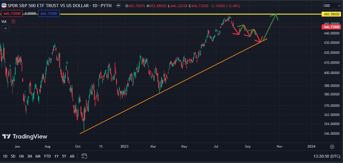Screen dimensions: 343x163
Task: Click the 2024 label on time axis
Action: tap(311, 146)
